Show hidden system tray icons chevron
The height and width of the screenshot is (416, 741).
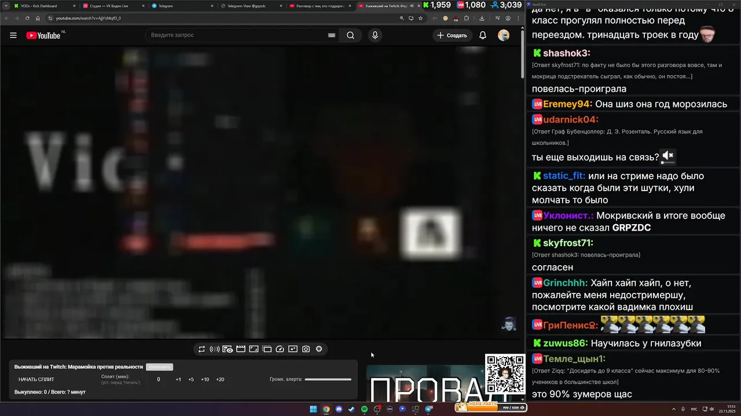tap(675, 409)
